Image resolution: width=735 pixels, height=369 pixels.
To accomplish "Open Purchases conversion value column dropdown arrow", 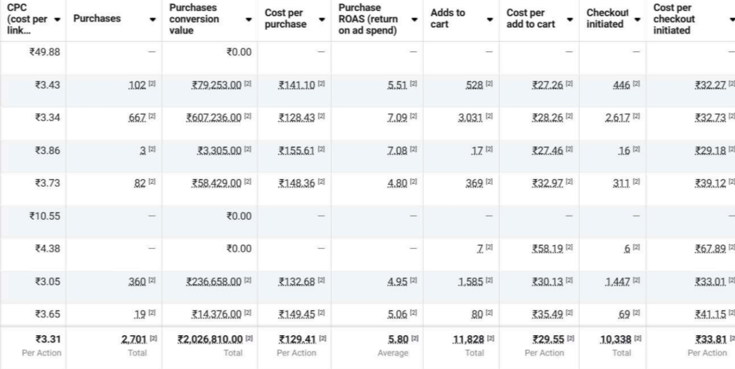I will click(x=249, y=19).
